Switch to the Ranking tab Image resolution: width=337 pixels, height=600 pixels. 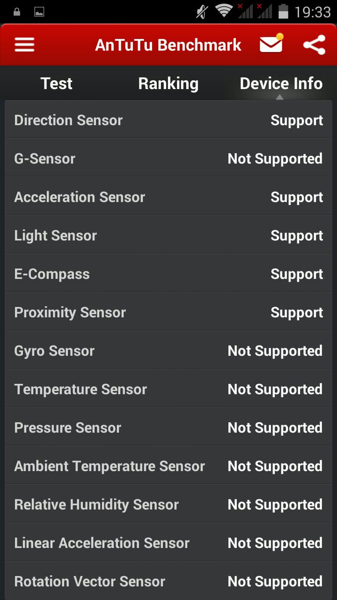pos(168,83)
